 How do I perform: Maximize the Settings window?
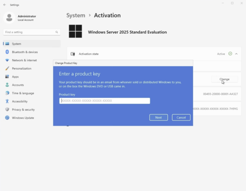pyautogui.click(x=232, y=3)
